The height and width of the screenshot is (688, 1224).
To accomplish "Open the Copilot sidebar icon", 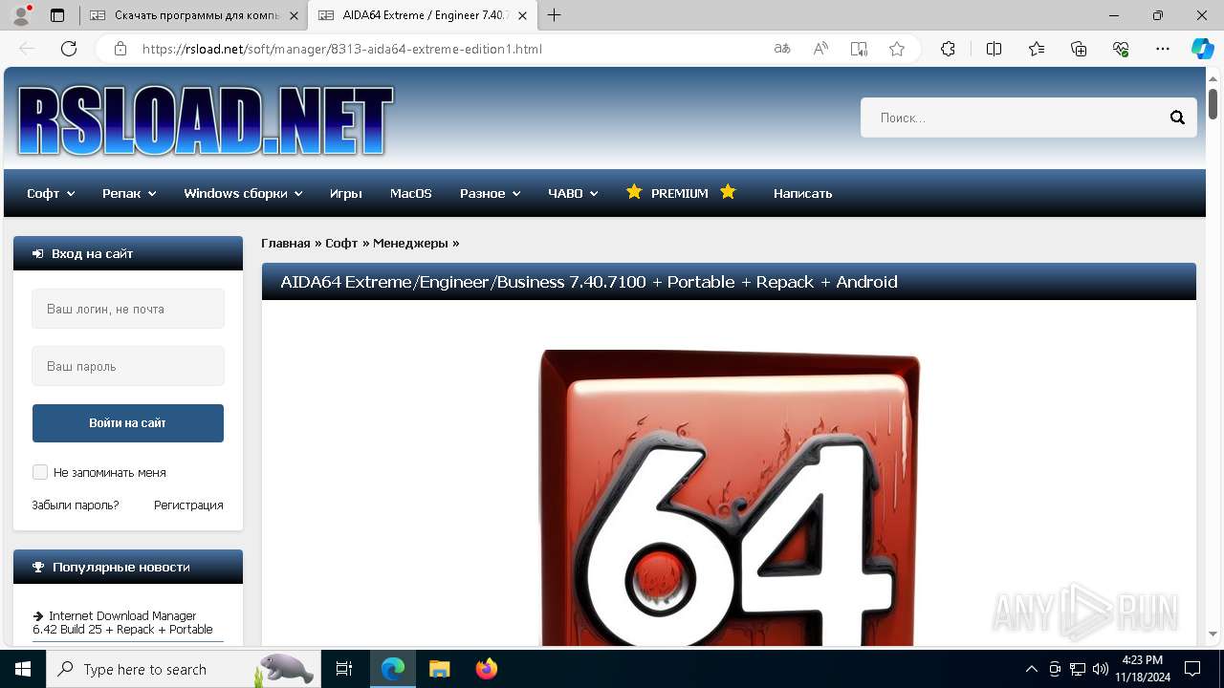I will 1202,49.
